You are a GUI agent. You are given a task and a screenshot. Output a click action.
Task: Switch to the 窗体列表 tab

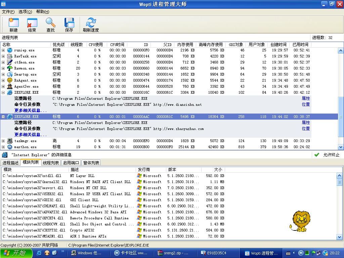[x=91, y=163]
